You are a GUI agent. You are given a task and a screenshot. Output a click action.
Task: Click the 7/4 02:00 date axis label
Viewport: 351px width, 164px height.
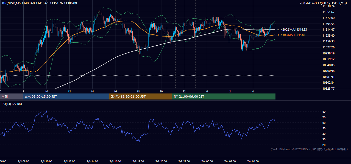(x=230, y=162)
